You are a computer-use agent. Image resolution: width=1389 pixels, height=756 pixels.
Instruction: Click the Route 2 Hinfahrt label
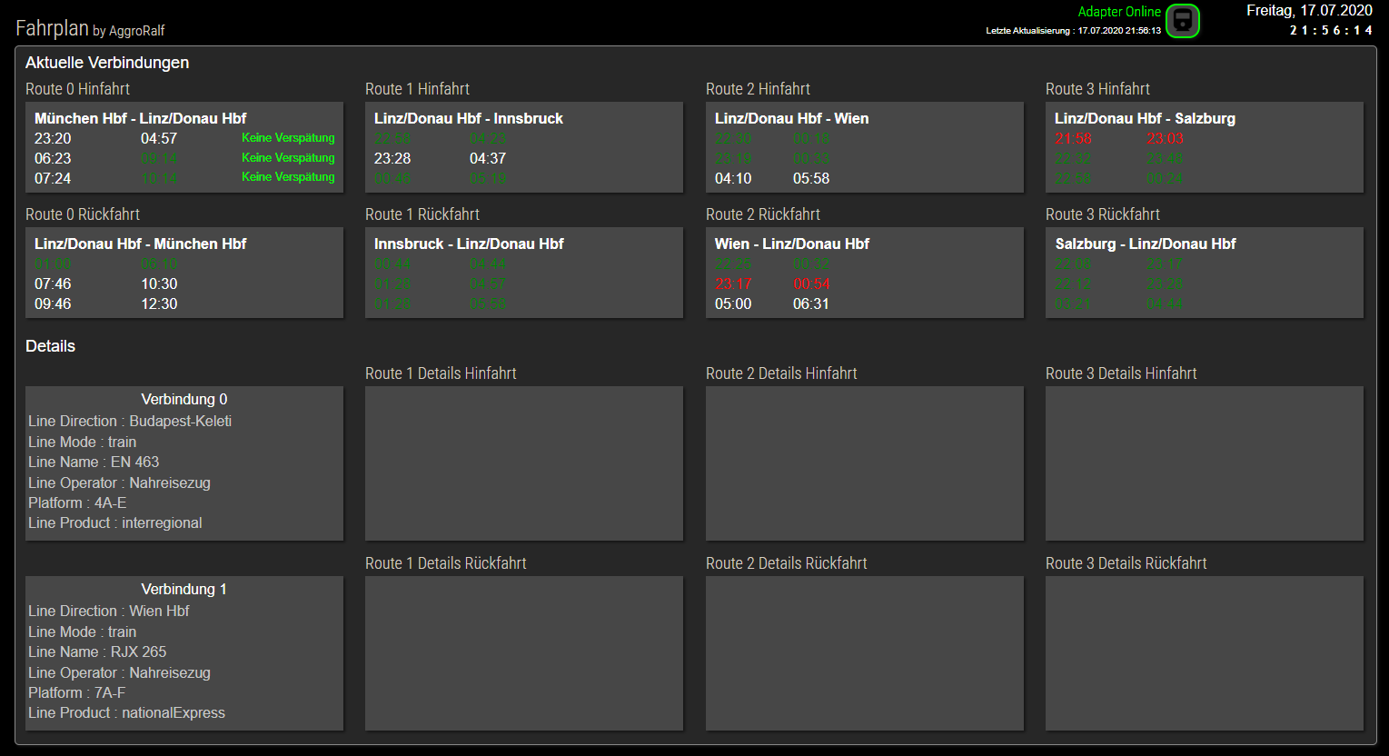click(x=758, y=89)
